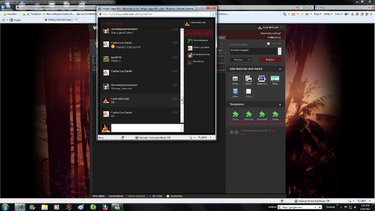Image resolution: width=375 pixels, height=211 pixels.
Task: Open the Page menu in IE toolbar
Action: (x=317, y=14)
